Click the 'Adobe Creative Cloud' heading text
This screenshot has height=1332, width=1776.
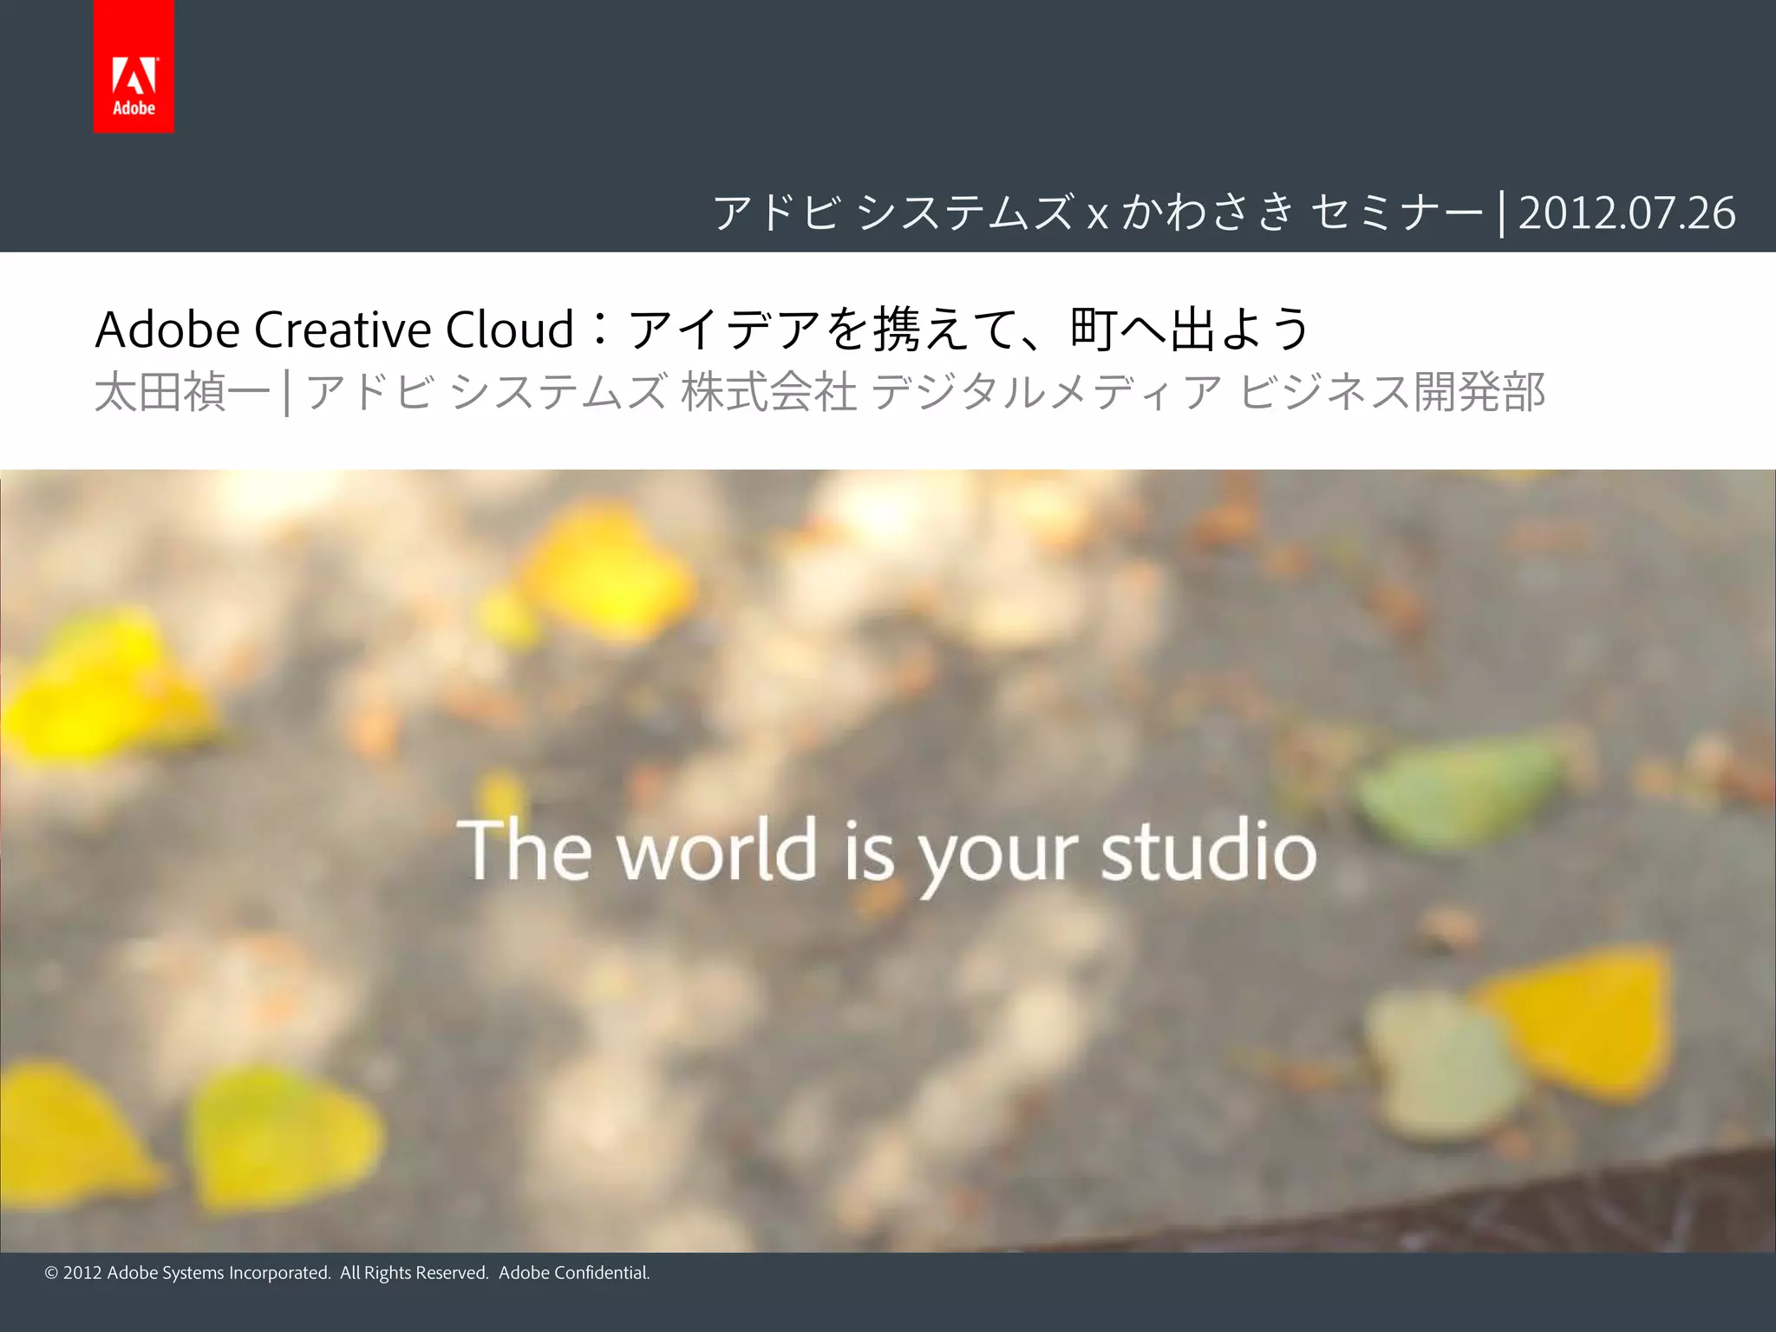(335, 330)
